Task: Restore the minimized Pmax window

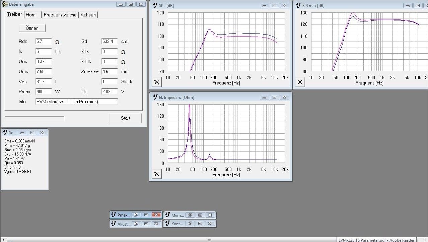Action: click(136, 215)
